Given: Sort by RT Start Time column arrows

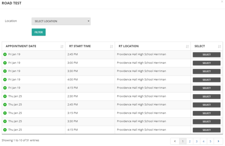Looking at the screenshot, I should (x=111, y=46).
